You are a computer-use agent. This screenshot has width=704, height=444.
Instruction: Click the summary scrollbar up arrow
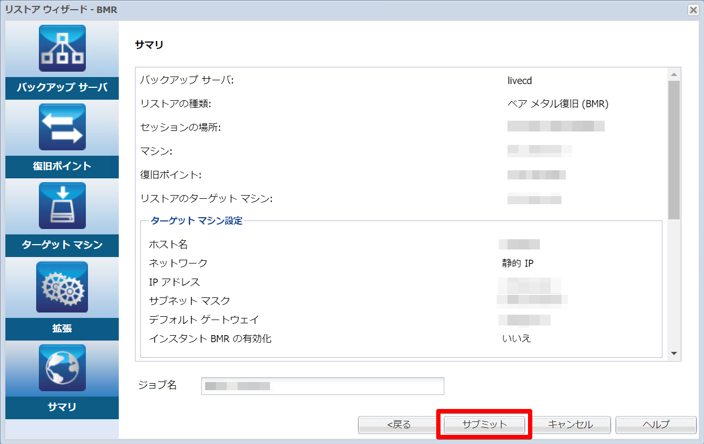click(674, 74)
